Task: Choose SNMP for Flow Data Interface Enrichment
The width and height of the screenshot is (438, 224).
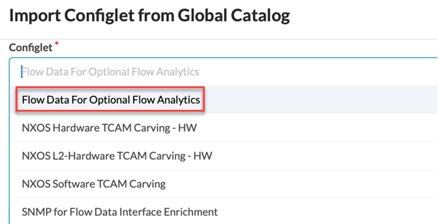Action: [x=120, y=212]
